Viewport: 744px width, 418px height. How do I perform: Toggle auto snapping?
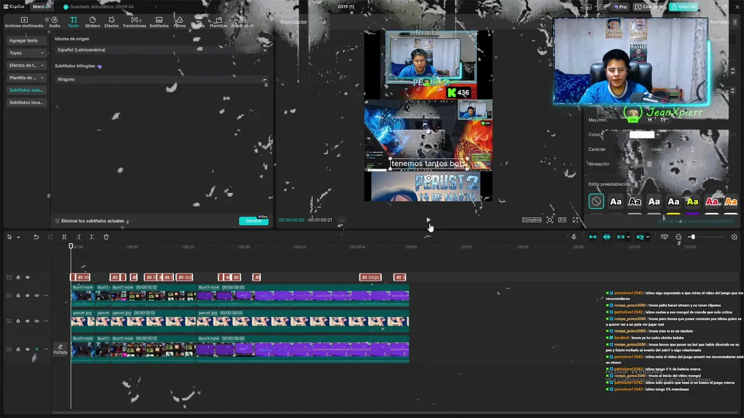point(607,237)
